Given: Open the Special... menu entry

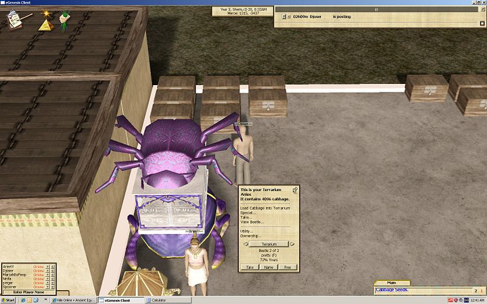Looking at the screenshot, I should point(248,213).
